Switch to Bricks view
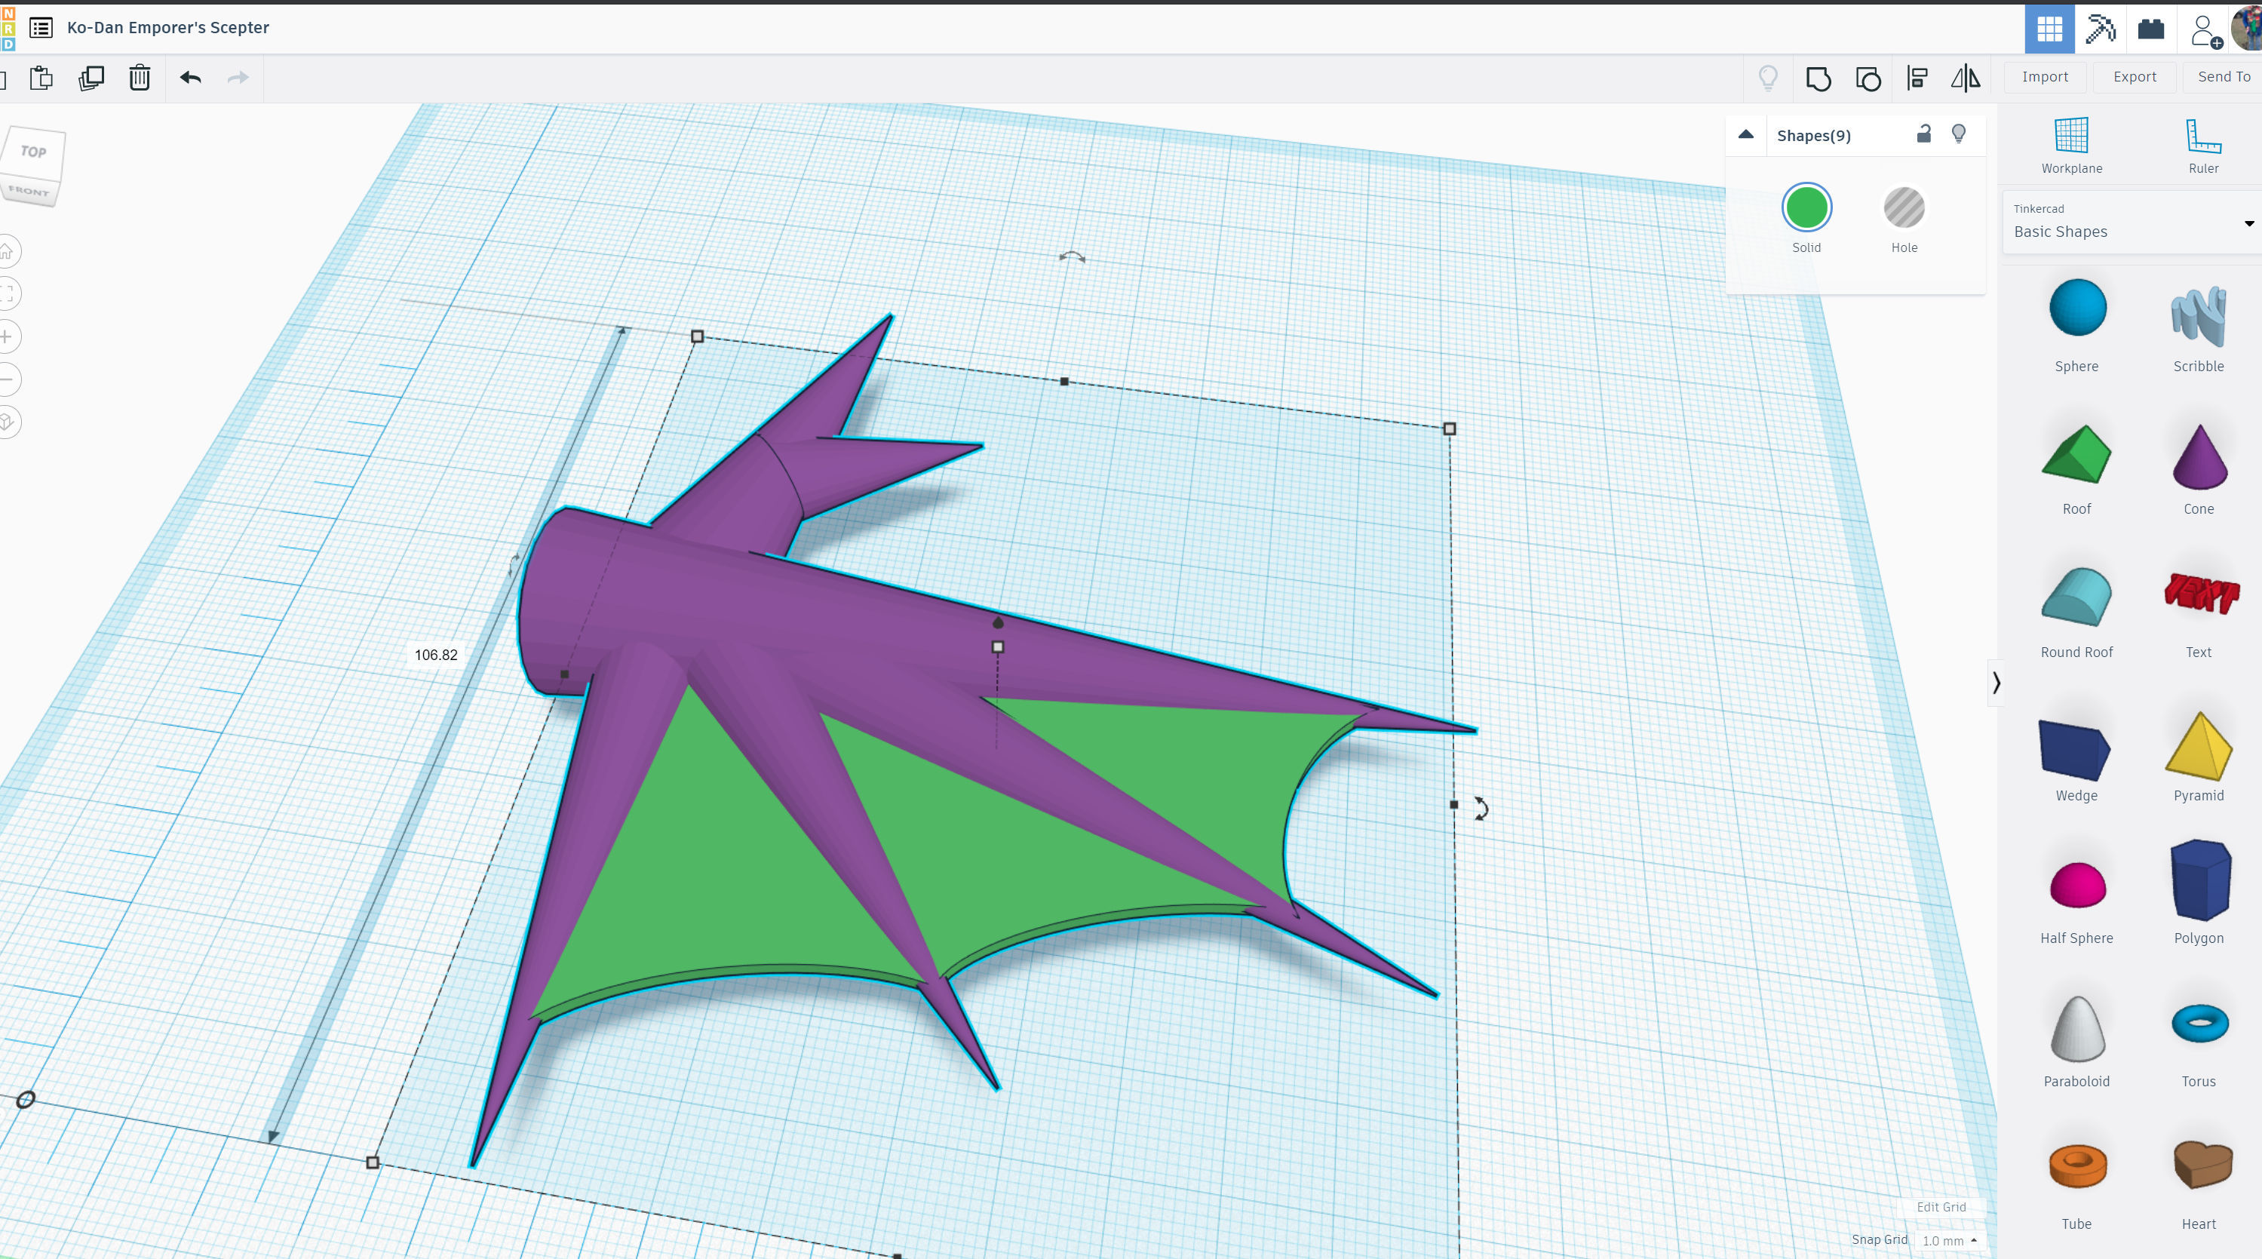2262x1259 pixels. point(2150,29)
